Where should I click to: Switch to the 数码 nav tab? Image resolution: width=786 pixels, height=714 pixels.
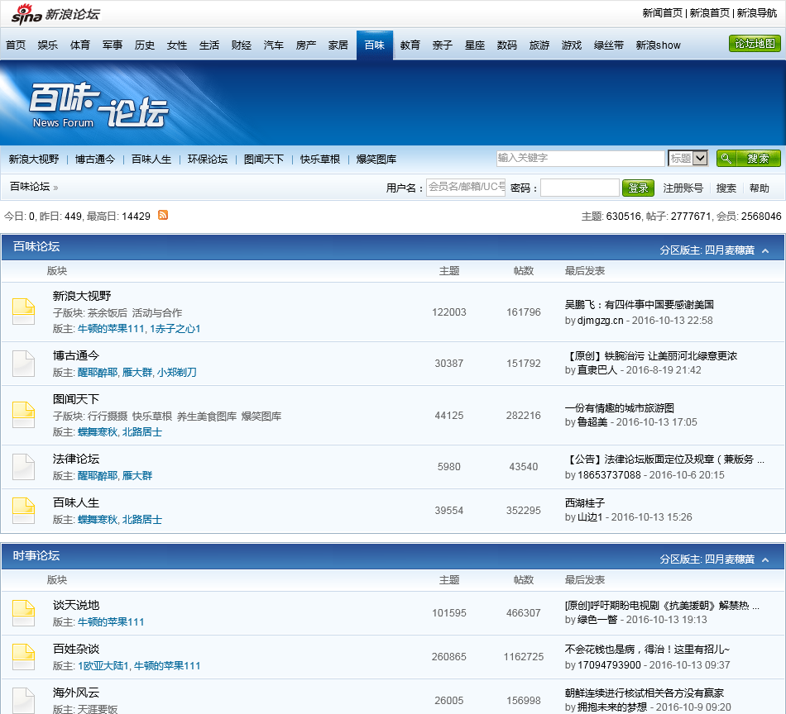[x=507, y=45]
